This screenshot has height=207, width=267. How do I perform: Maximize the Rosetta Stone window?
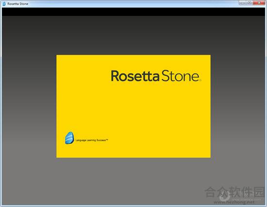click(250, 3)
